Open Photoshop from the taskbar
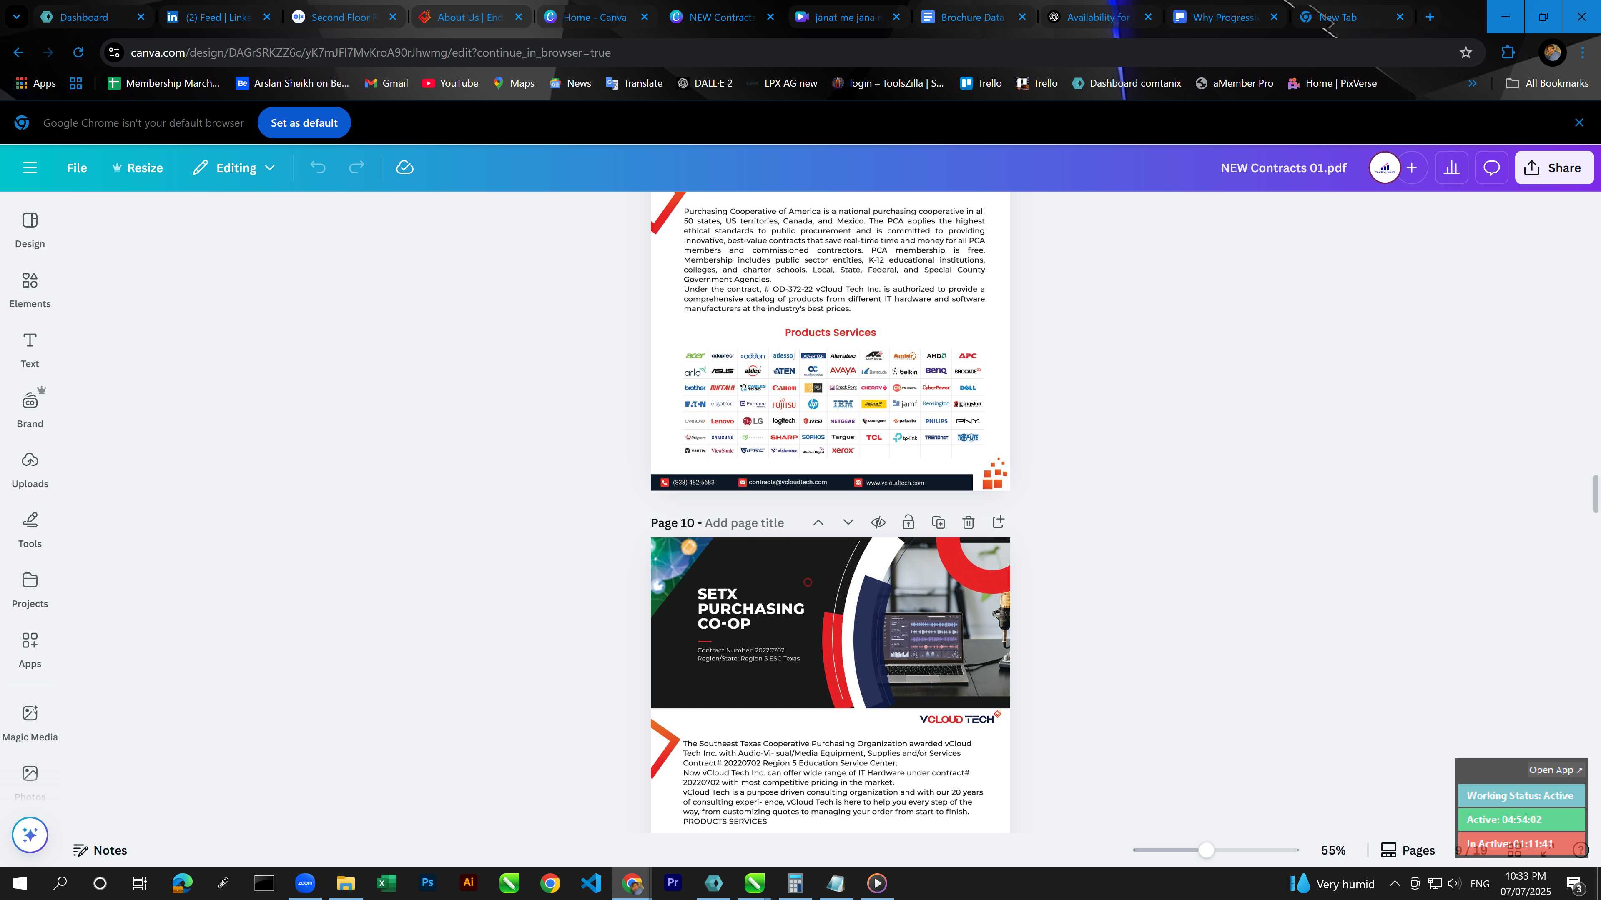The width and height of the screenshot is (1601, 900). pos(427,883)
